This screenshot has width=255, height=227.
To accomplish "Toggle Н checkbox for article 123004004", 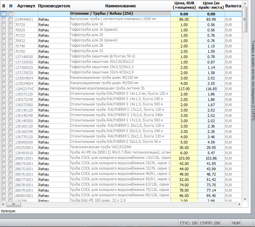I will click(x=11, y=78).
